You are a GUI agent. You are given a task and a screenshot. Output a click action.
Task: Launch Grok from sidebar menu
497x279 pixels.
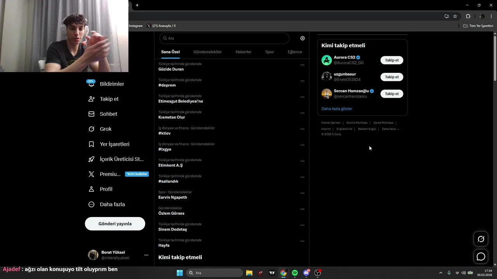(x=100, y=129)
